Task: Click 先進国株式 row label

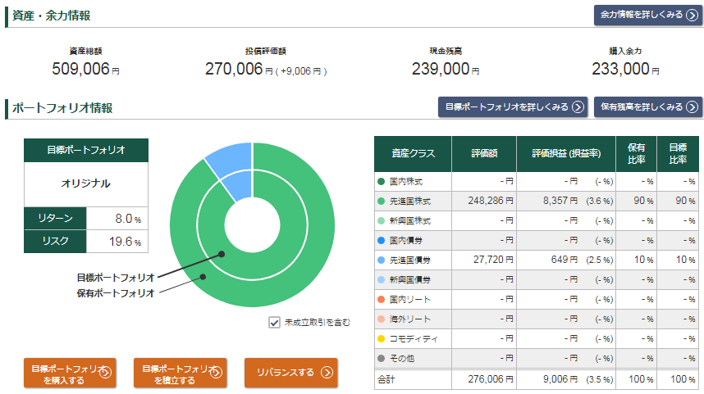Action: [x=410, y=202]
